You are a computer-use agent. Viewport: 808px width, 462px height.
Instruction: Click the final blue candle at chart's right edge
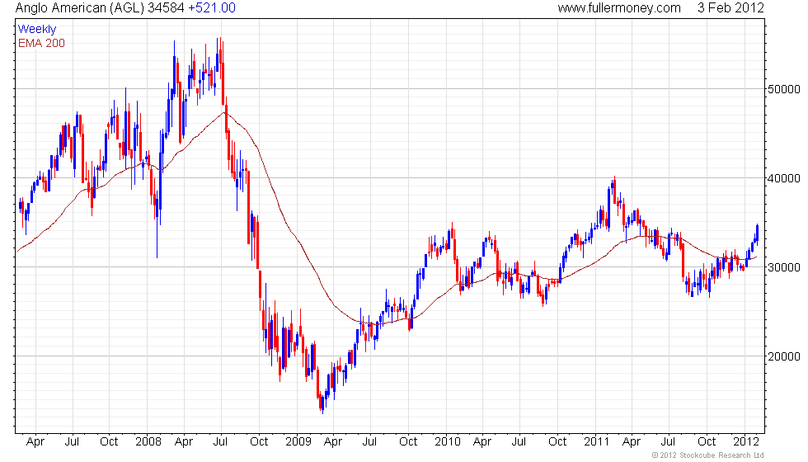click(757, 234)
